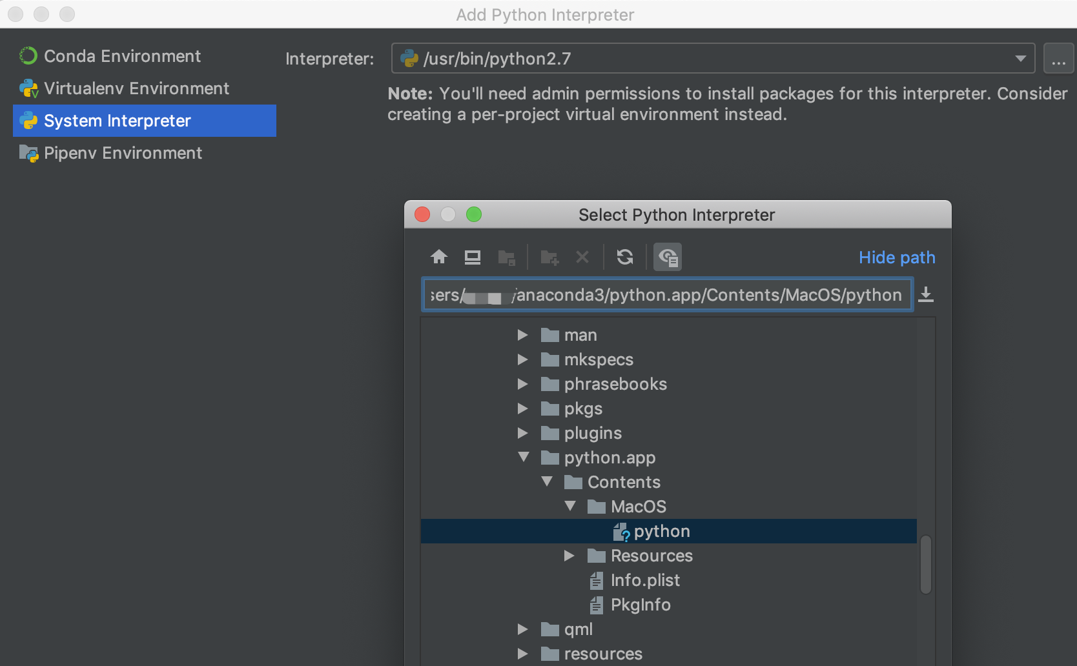Click the browse ellipsis button
Screen dimensions: 1077x666
click(1058, 59)
